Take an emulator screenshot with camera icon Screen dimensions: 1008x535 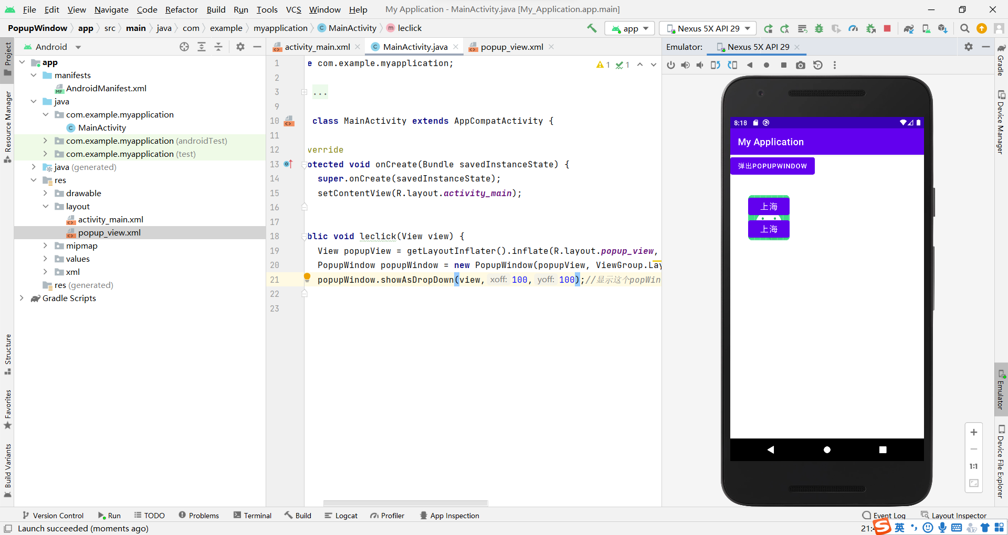(x=801, y=65)
